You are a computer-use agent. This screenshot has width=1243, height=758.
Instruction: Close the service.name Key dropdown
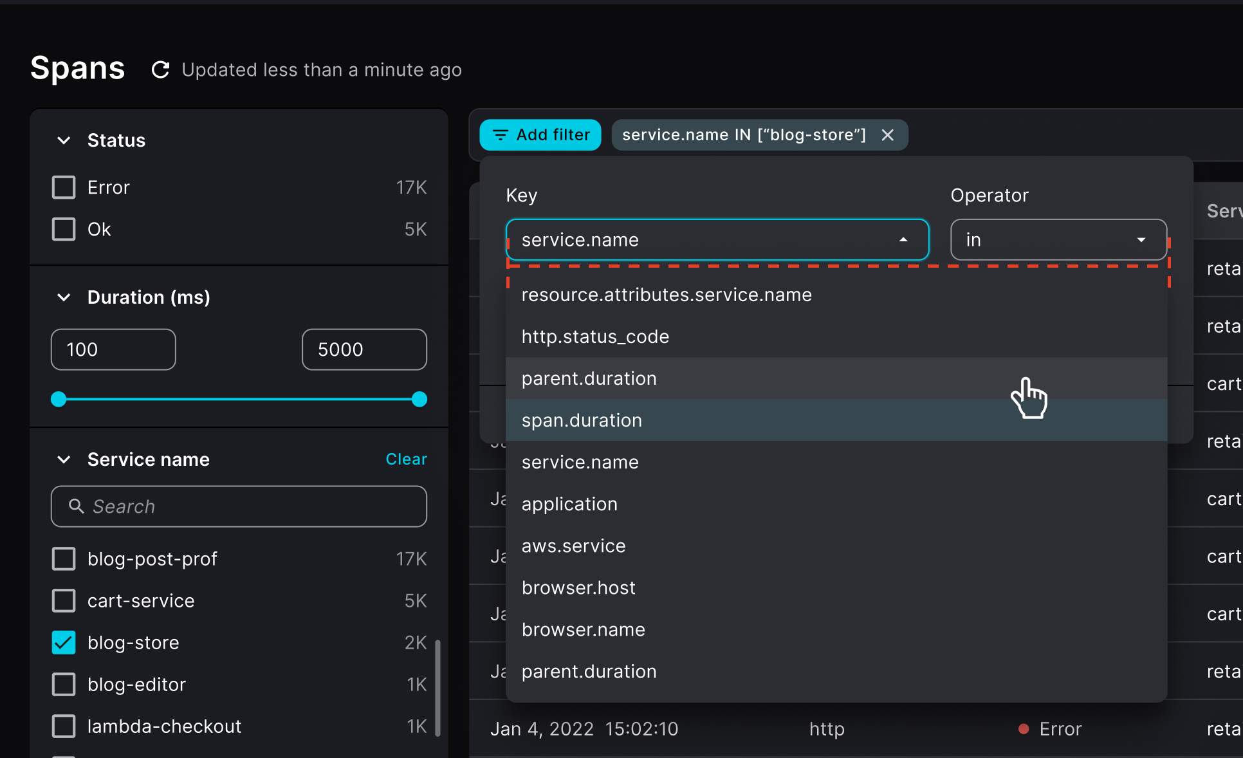point(904,239)
